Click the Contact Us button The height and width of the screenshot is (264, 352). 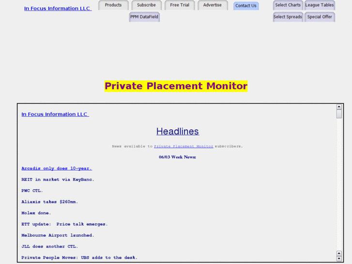(x=246, y=6)
